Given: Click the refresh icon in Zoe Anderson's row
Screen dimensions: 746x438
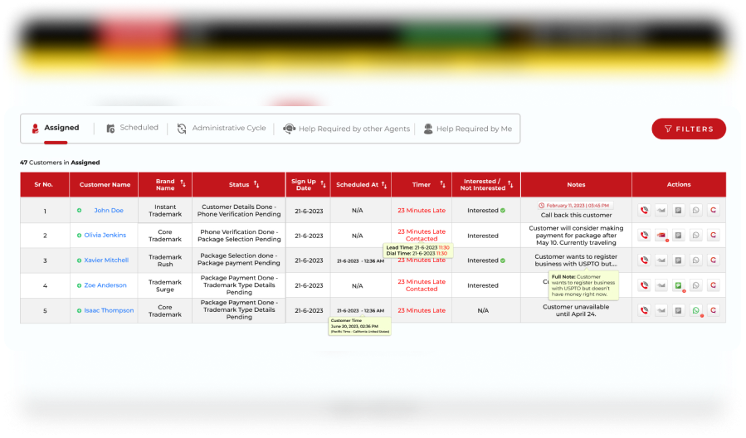Looking at the screenshot, I should (x=714, y=285).
